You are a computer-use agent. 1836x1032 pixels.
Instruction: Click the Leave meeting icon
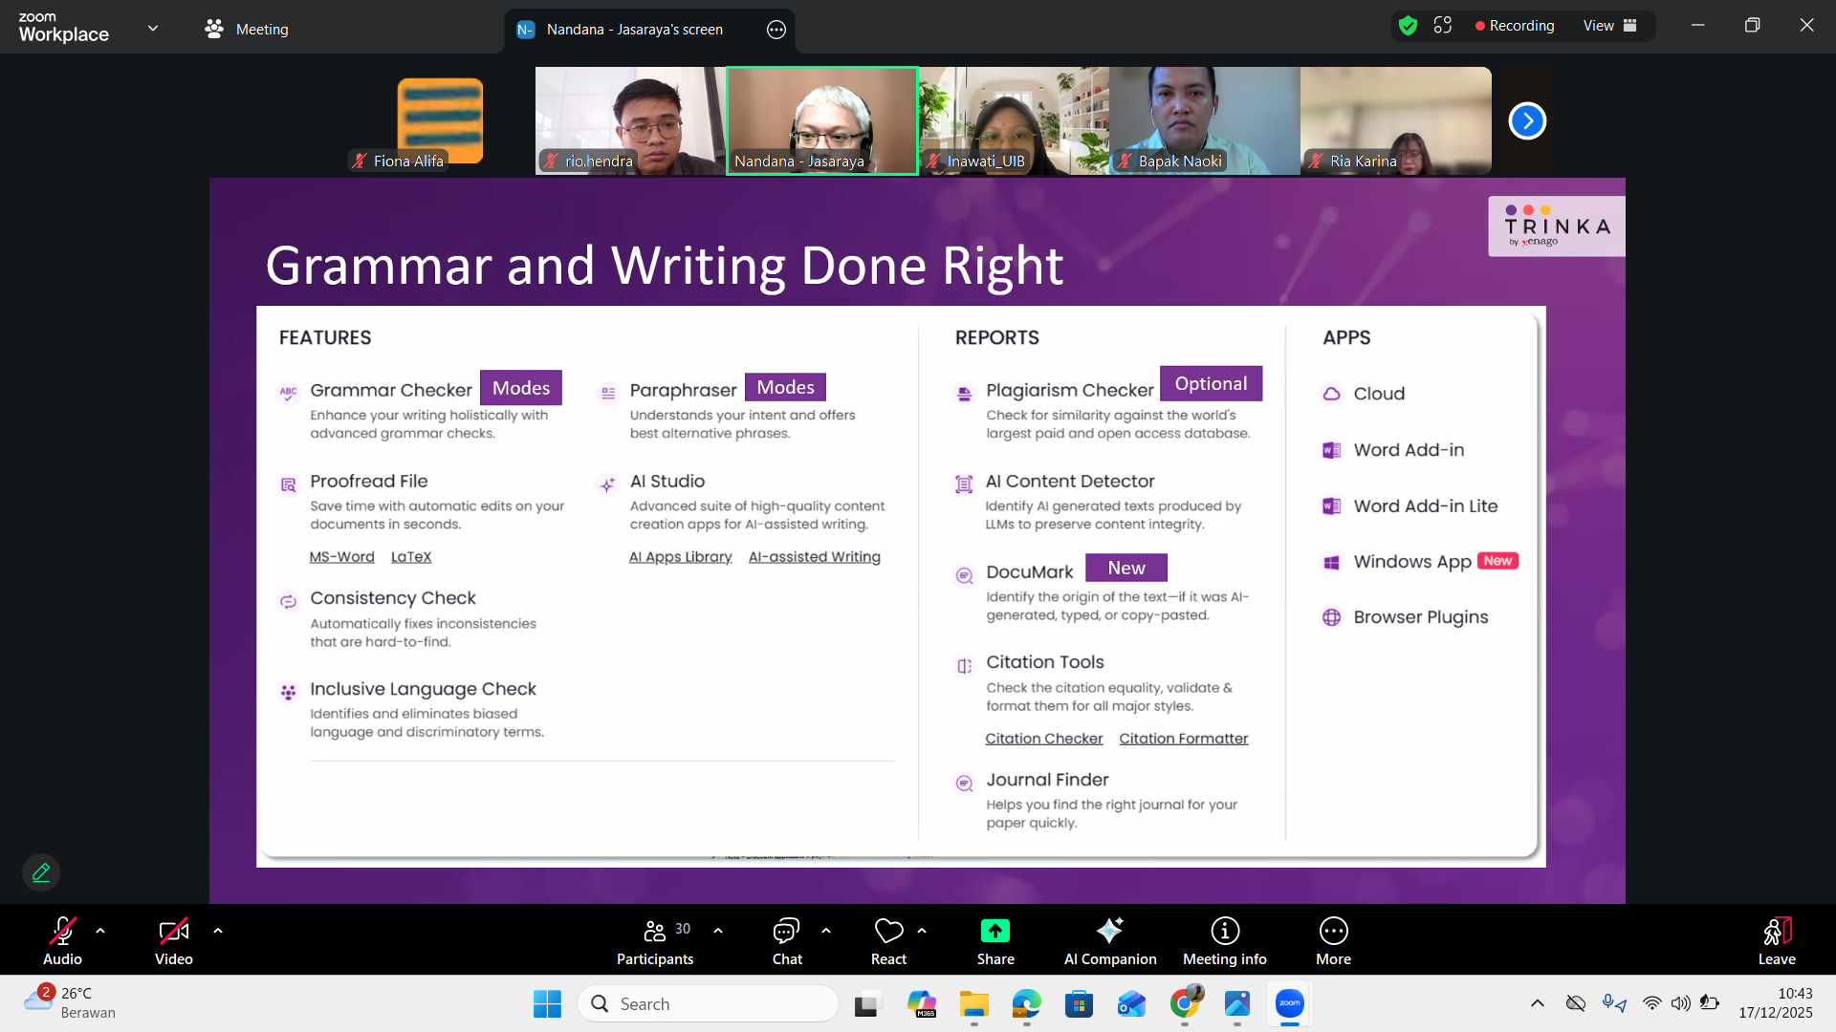click(x=1776, y=931)
